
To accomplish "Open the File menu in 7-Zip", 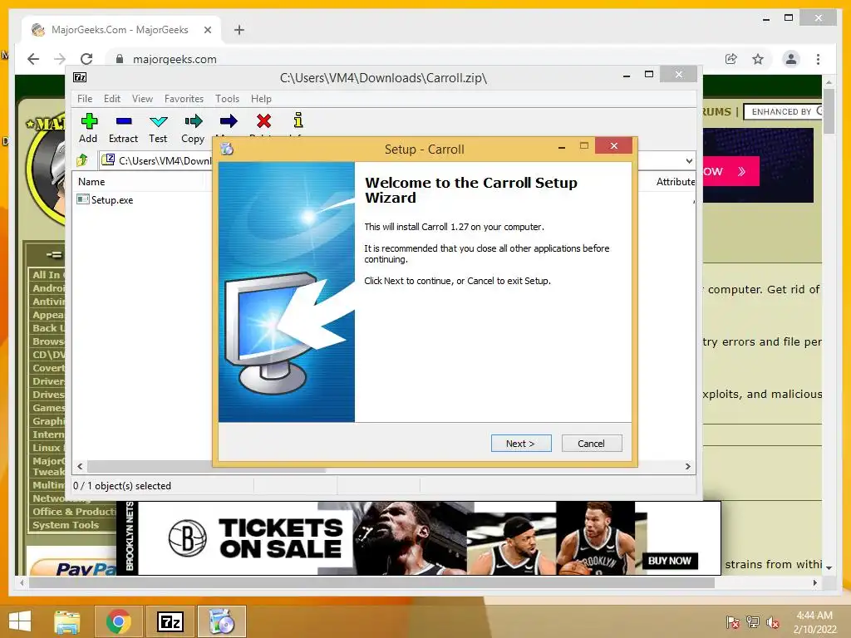I will [x=85, y=99].
